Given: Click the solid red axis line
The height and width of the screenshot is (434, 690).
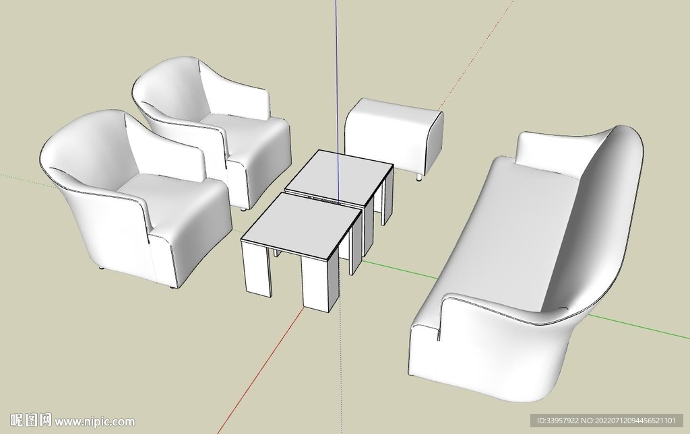Looking at the screenshot, I should (x=263, y=363).
